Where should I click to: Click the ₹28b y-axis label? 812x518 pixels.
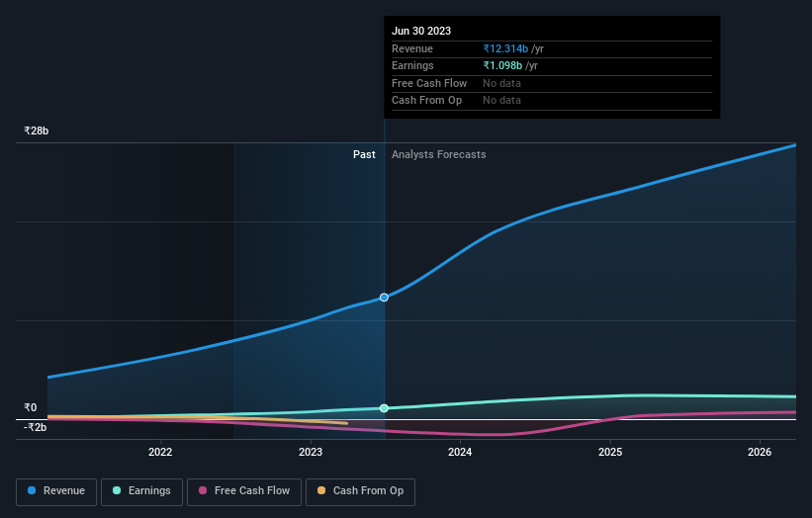pos(37,130)
